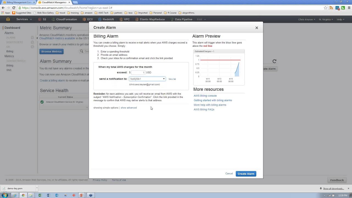Click the CloudWatch metrics available link

pyautogui.click(x=57, y=38)
